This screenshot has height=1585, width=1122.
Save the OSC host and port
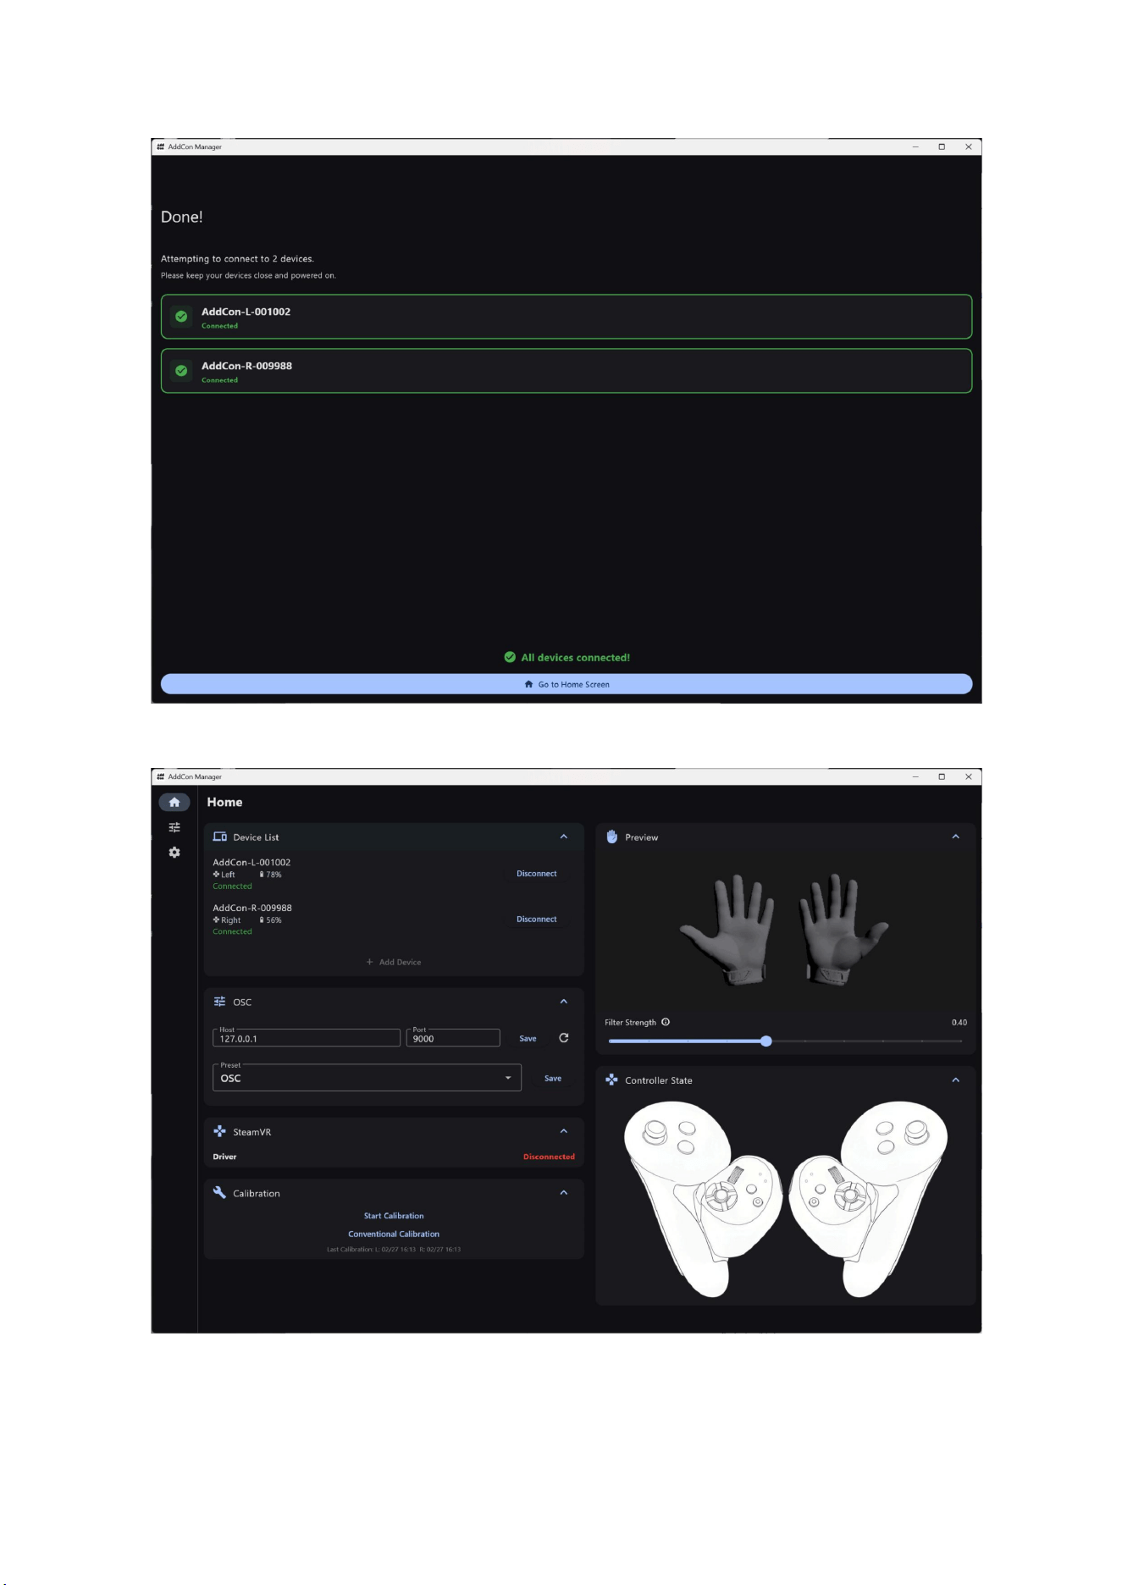click(x=528, y=1039)
